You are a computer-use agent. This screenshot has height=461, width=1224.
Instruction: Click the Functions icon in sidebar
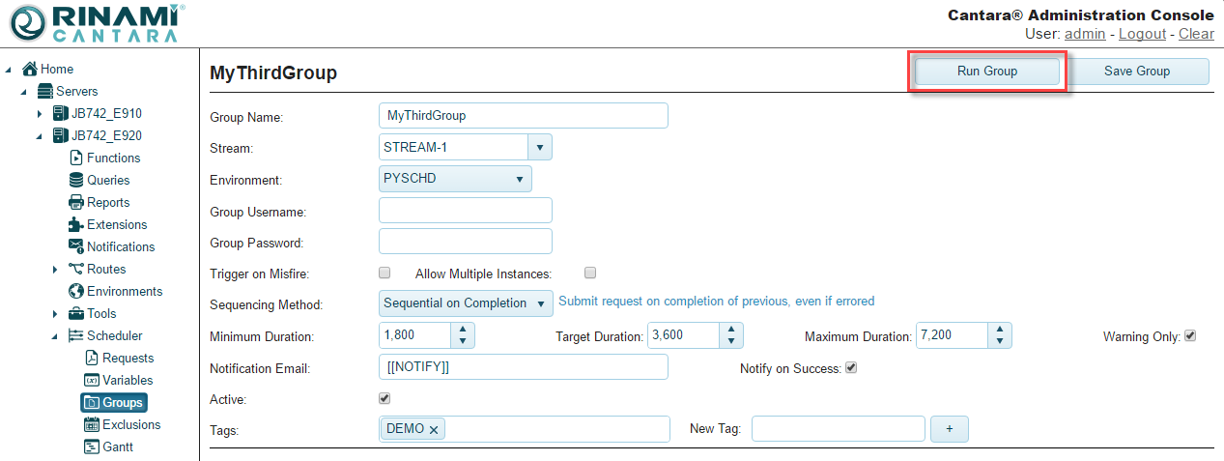click(76, 158)
